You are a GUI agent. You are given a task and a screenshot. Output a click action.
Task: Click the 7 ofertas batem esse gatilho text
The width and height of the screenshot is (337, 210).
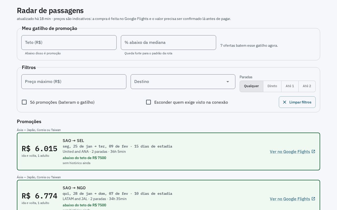[x=249, y=45]
